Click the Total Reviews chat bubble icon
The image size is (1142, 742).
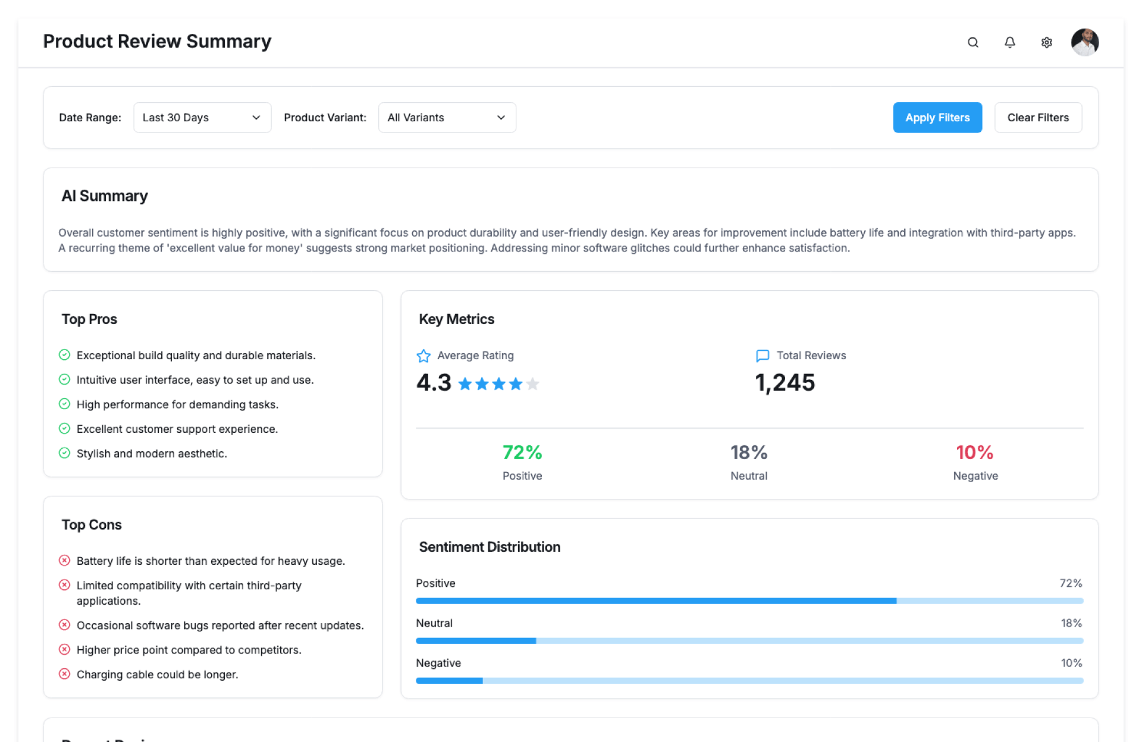[762, 356]
